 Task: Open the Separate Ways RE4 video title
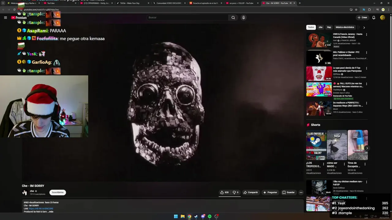pyautogui.click(x=348, y=104)
